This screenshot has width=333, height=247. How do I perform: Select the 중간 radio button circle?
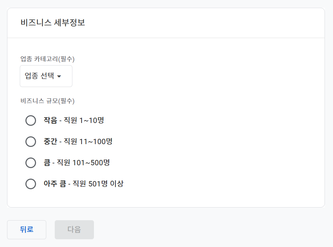31,142
